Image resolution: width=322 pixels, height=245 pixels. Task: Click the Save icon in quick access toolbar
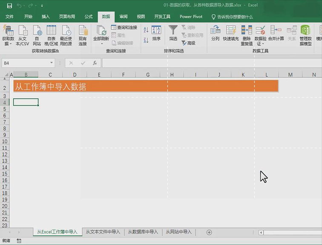[9, 6]
